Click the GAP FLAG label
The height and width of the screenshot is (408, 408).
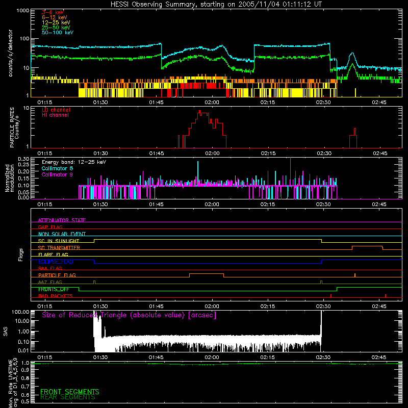click(50, 227)
